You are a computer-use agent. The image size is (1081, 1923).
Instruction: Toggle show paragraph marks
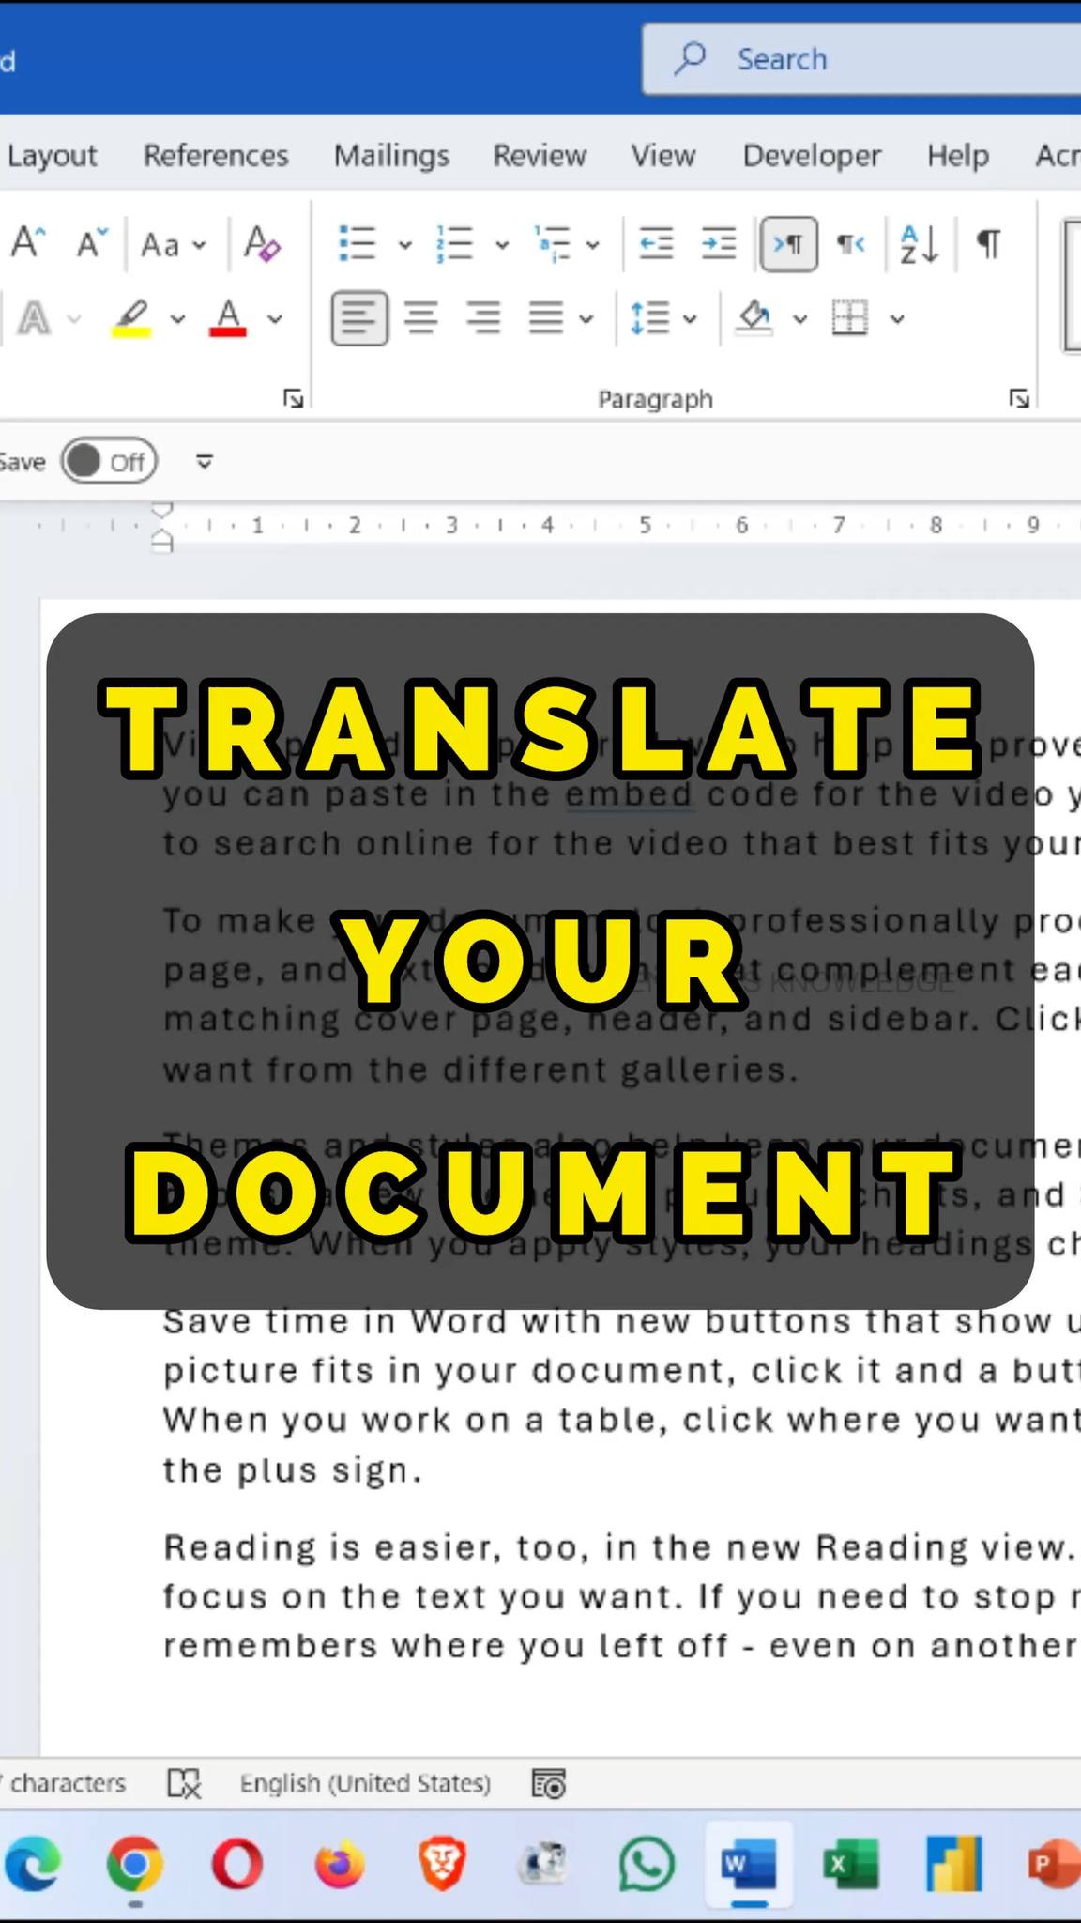click(988, 244)
